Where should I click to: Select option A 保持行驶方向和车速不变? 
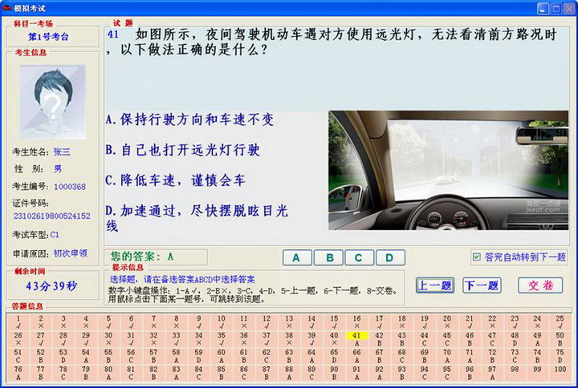click(189, 119)
